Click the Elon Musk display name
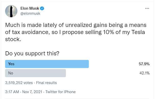 click(30, 8)
